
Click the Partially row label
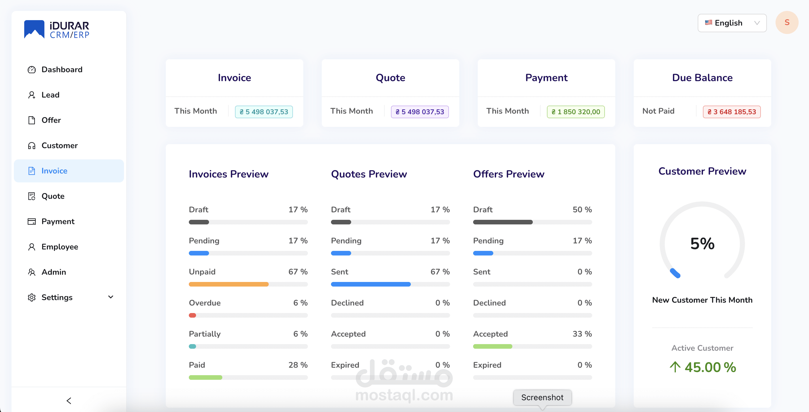(x=204, y=334)
